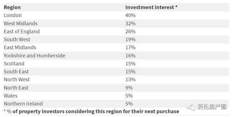Click the Scotland region cell
Screen dimensions: 234x117
[14, 64]
